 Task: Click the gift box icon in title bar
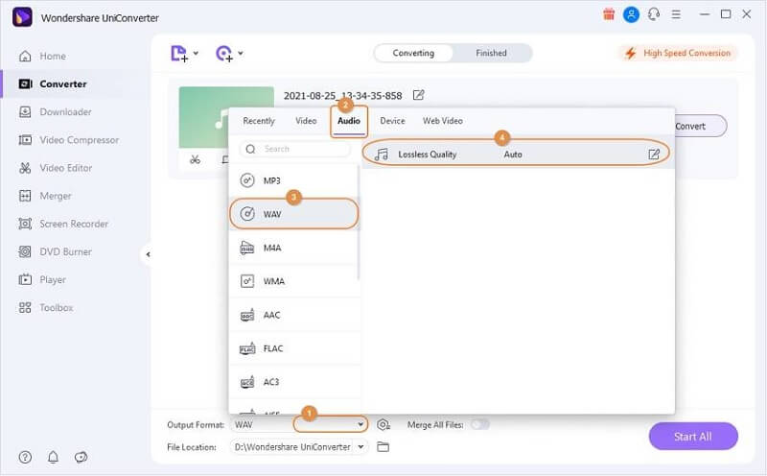point(608,14)
